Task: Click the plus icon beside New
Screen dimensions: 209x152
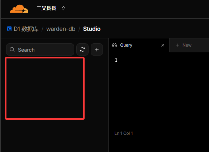Action: pos(177,45)
